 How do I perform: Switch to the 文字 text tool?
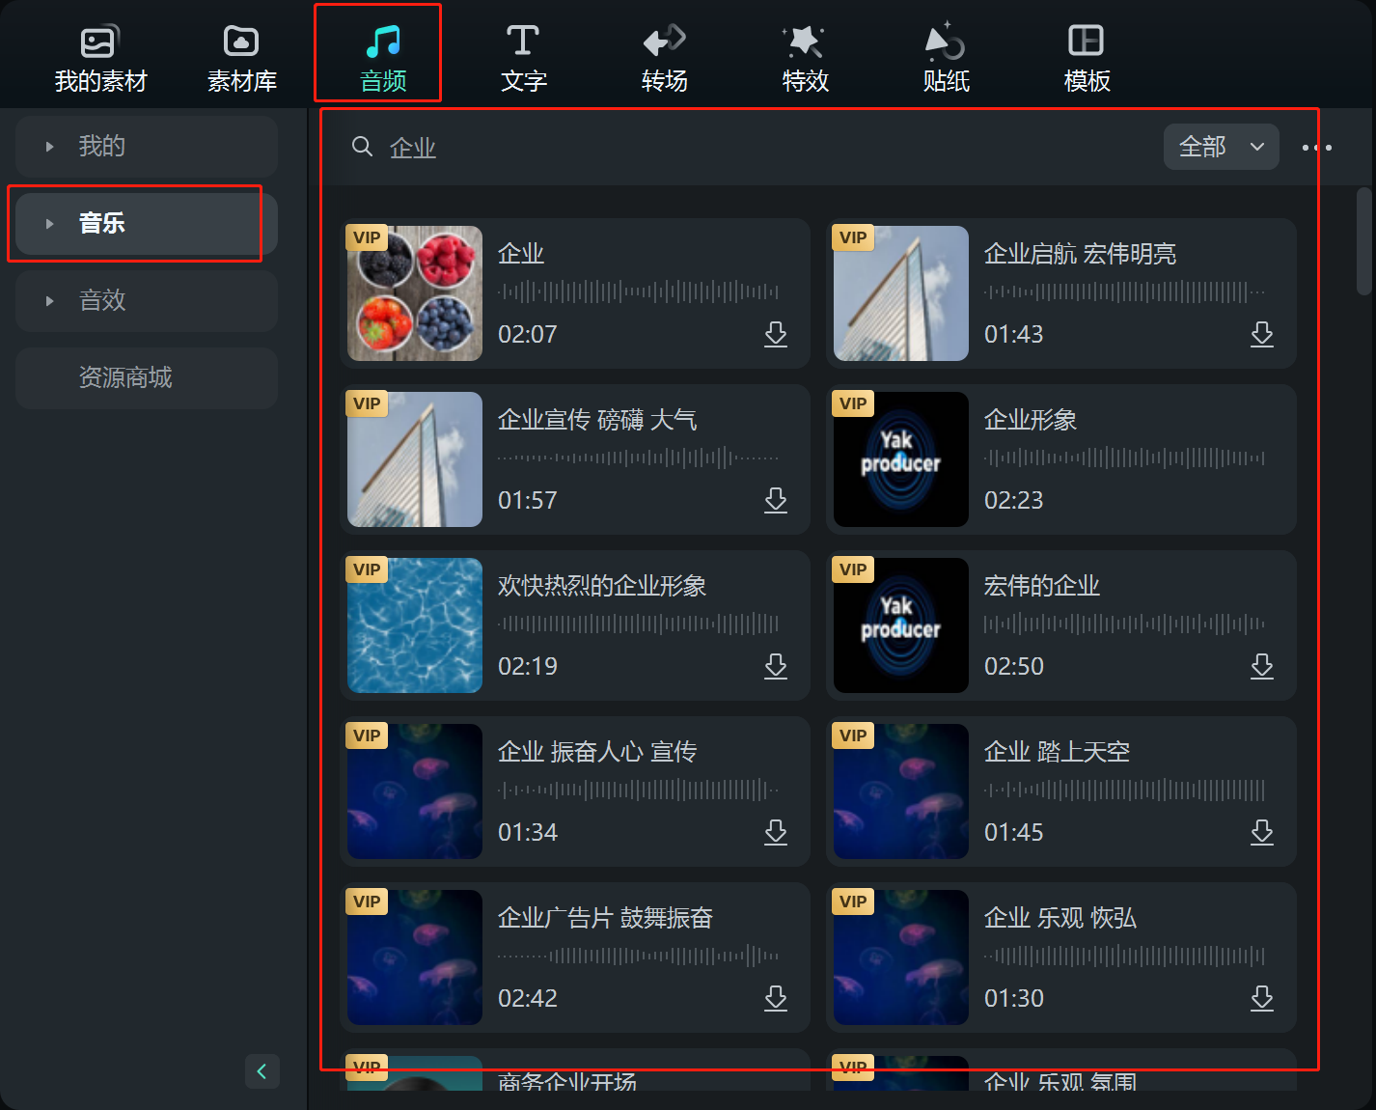tap(523, 53)
